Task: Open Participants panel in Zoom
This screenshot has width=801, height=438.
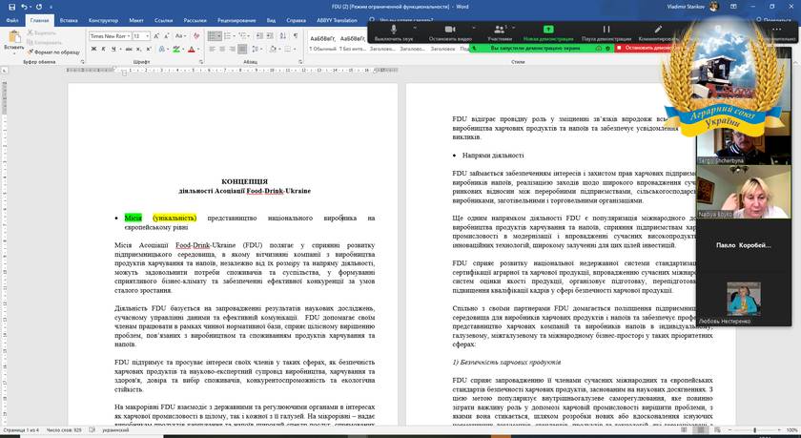Action: (x=499, y=33)
